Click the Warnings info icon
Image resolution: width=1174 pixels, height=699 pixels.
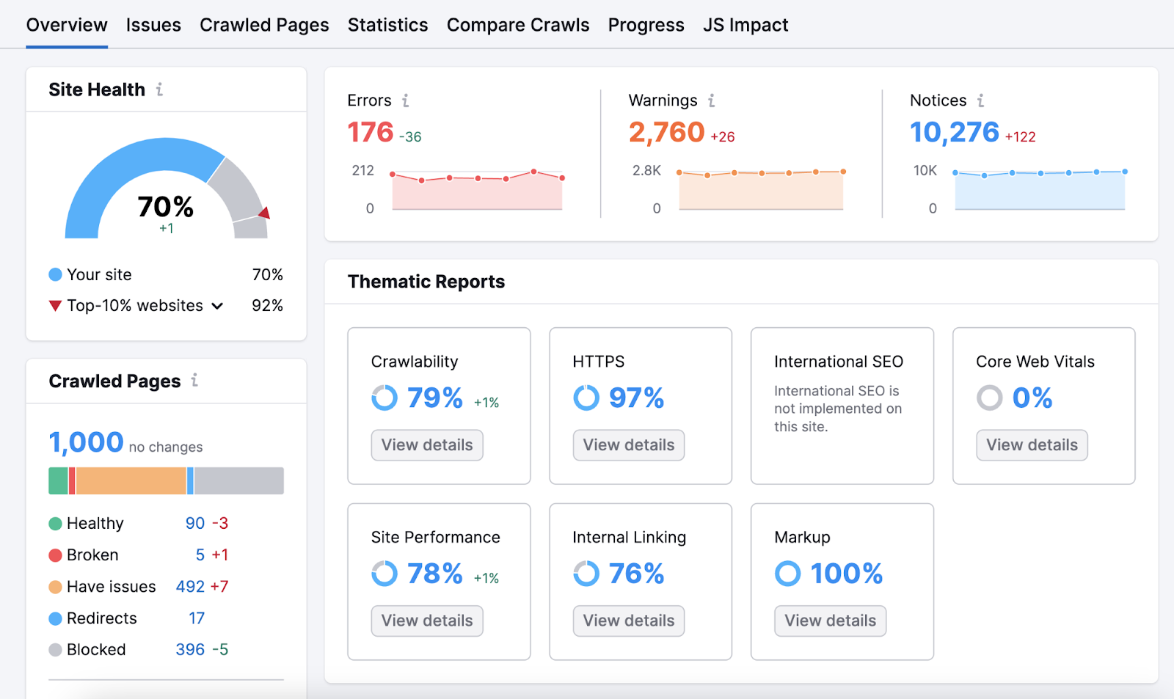pos(710,100)
